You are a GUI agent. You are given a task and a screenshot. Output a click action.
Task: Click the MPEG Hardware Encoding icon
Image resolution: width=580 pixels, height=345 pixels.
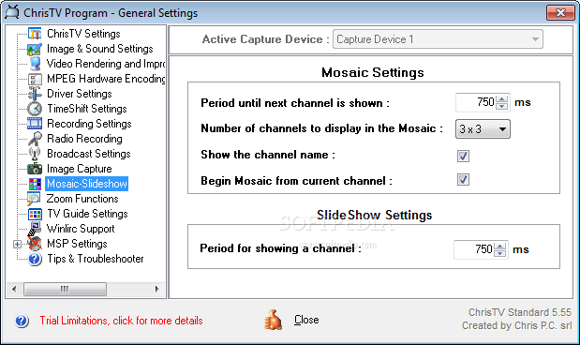(35, 79)
